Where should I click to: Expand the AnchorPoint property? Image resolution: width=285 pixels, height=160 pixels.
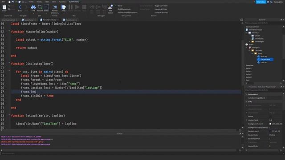(246, 120)
